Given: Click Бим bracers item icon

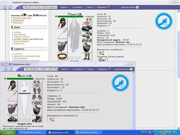Looking at the screenshot, I should pyautogui.click(x=37, y=91).
